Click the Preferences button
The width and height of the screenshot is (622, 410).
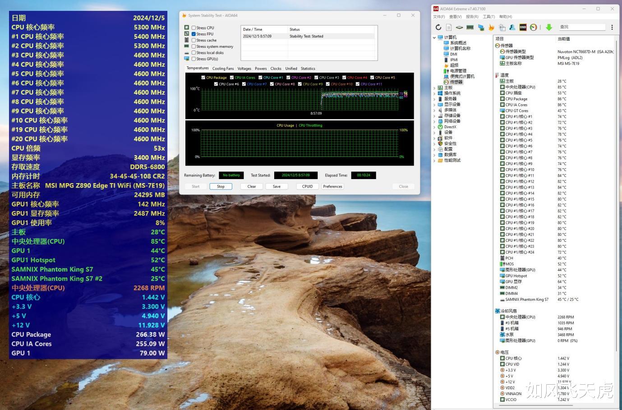click(x=332, y=186)
